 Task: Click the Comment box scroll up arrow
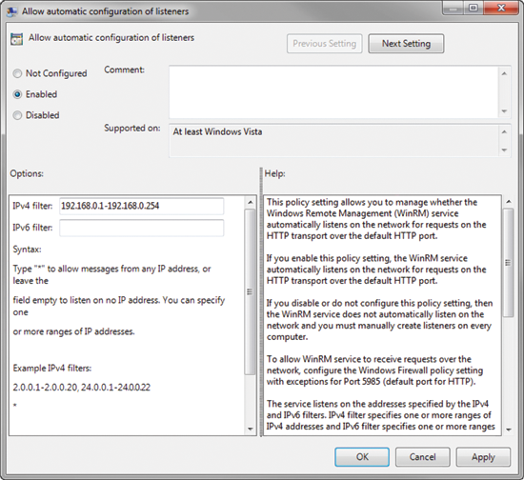[x=504, y=73]
